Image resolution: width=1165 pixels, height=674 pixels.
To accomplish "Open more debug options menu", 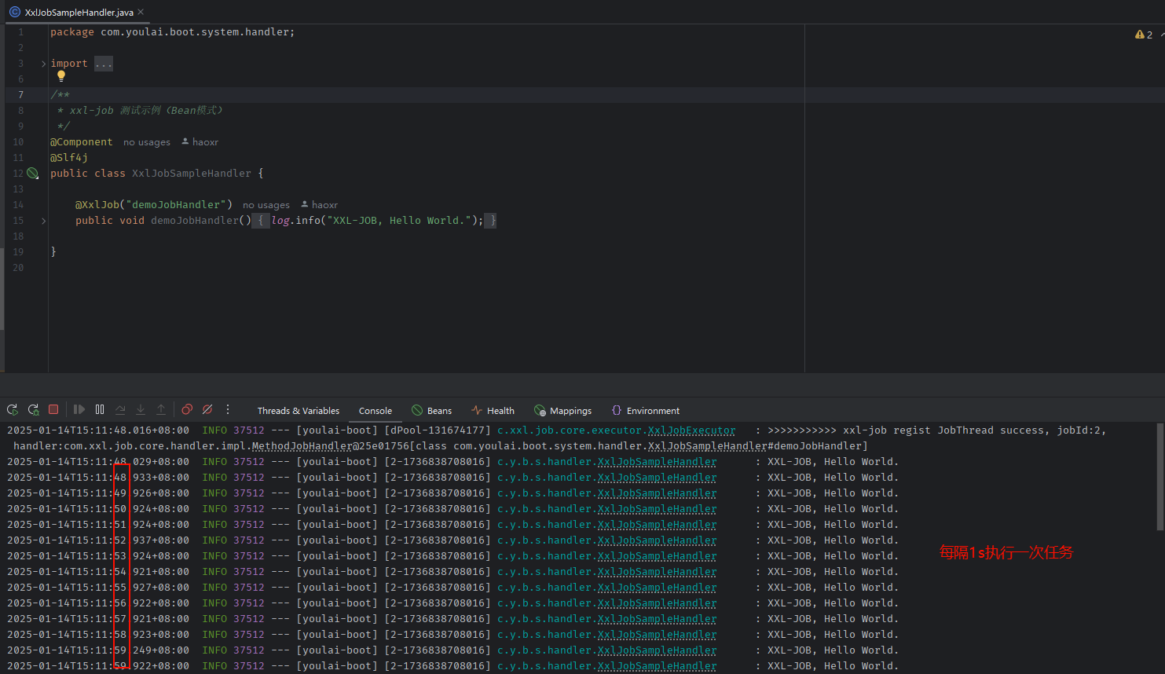I will coord(228,409).
